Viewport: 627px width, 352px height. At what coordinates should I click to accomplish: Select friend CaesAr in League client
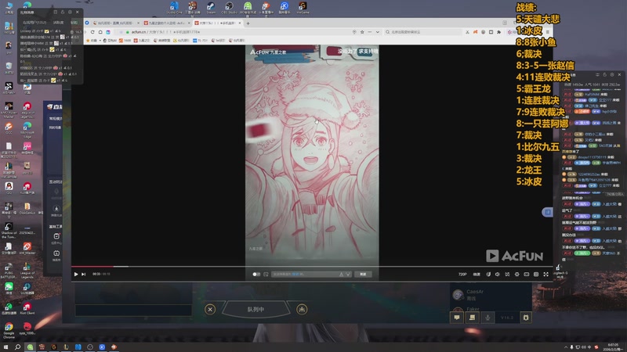click(491, 295)
